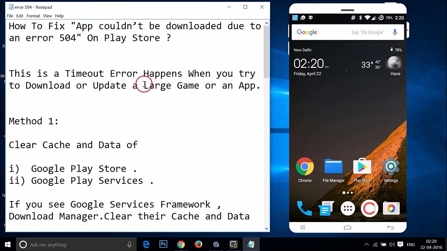Launch the red circle browser app in dock

[x=369, y=208]
